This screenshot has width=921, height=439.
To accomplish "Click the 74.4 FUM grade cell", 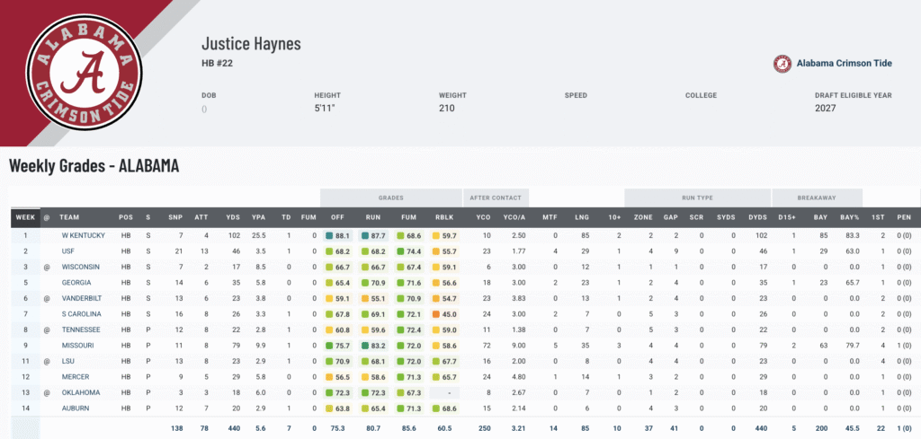I will (x=409, y=251).
